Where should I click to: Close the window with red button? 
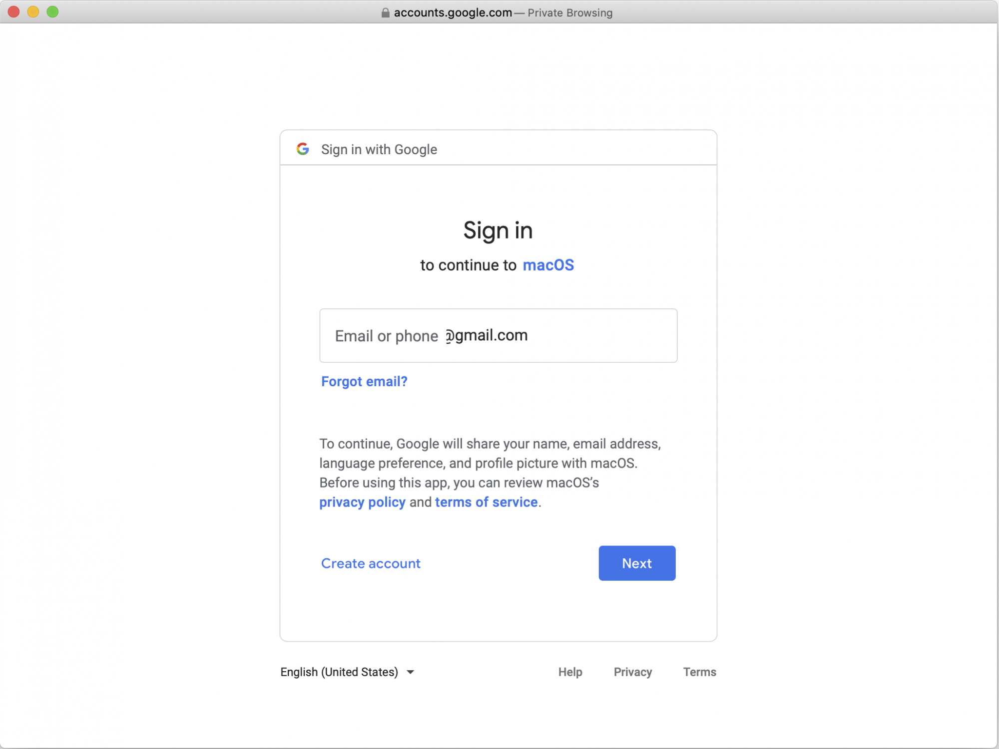click(x=14, y=11)
